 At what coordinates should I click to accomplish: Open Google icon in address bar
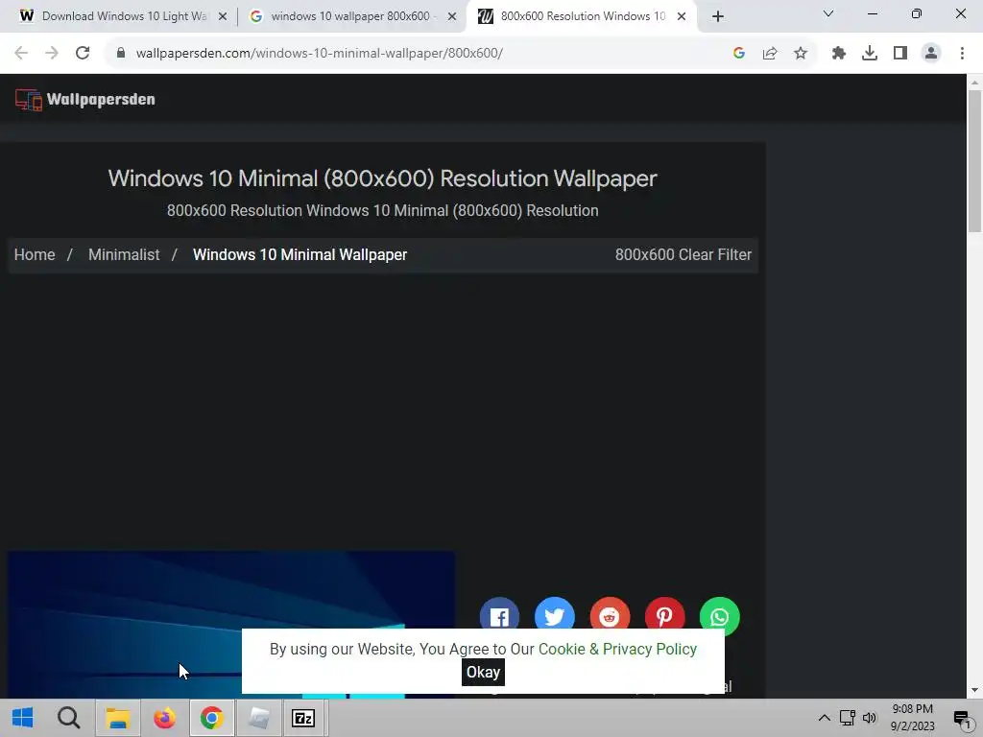[x=739, y=54]
